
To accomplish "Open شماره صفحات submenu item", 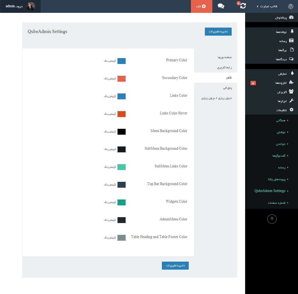I will 277,203.
